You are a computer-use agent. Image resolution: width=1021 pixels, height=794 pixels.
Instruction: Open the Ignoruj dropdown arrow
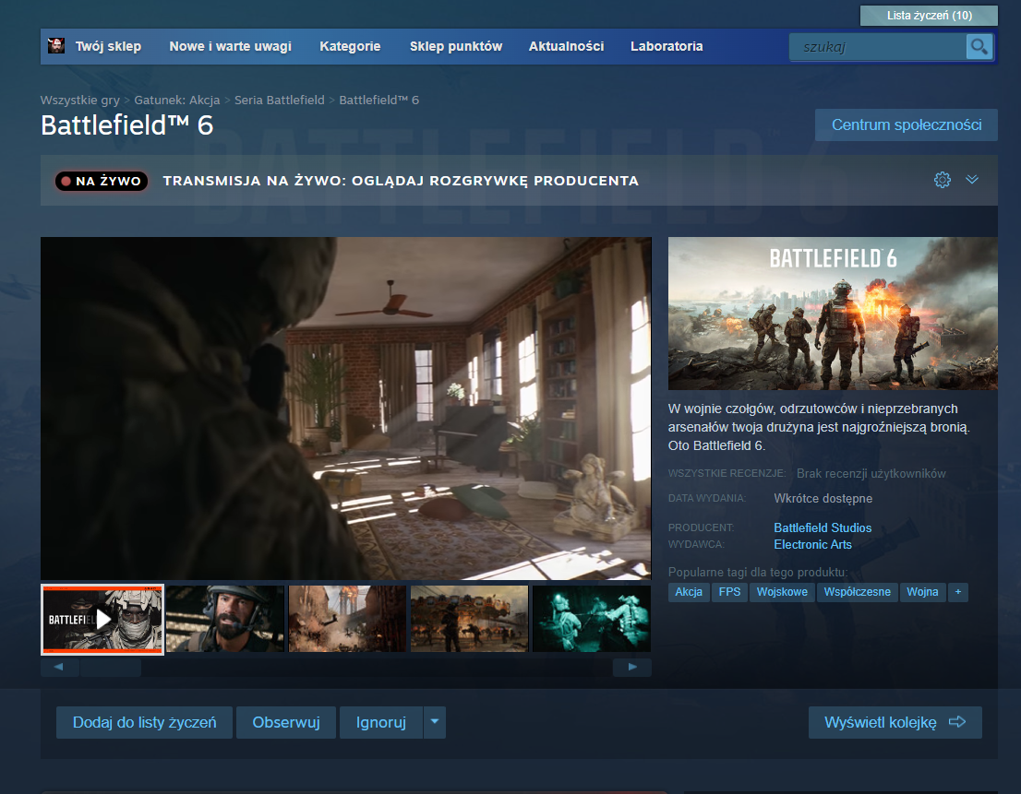434,722
